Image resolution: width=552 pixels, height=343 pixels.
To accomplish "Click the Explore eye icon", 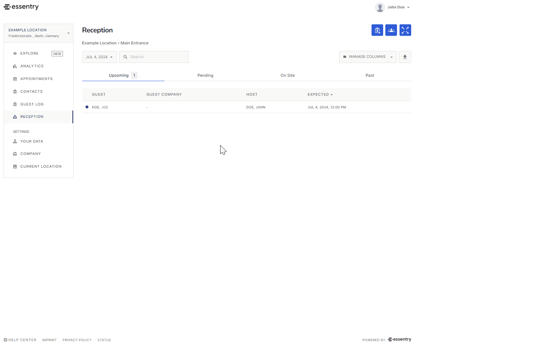I will (15, 53).
